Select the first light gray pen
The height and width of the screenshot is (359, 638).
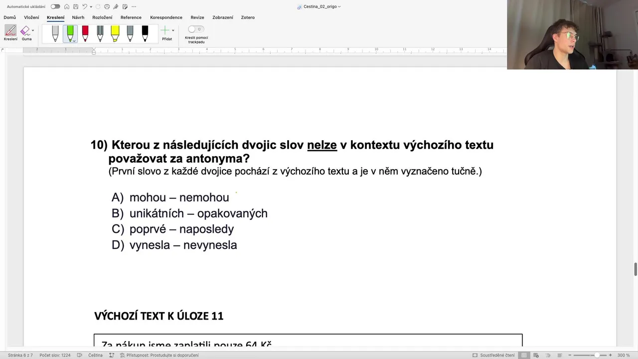(55, 33)
